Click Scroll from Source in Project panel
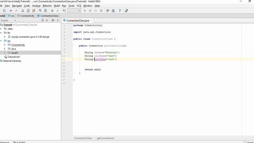254x143 pixels. pyautogui.click(x=42, y=20)
